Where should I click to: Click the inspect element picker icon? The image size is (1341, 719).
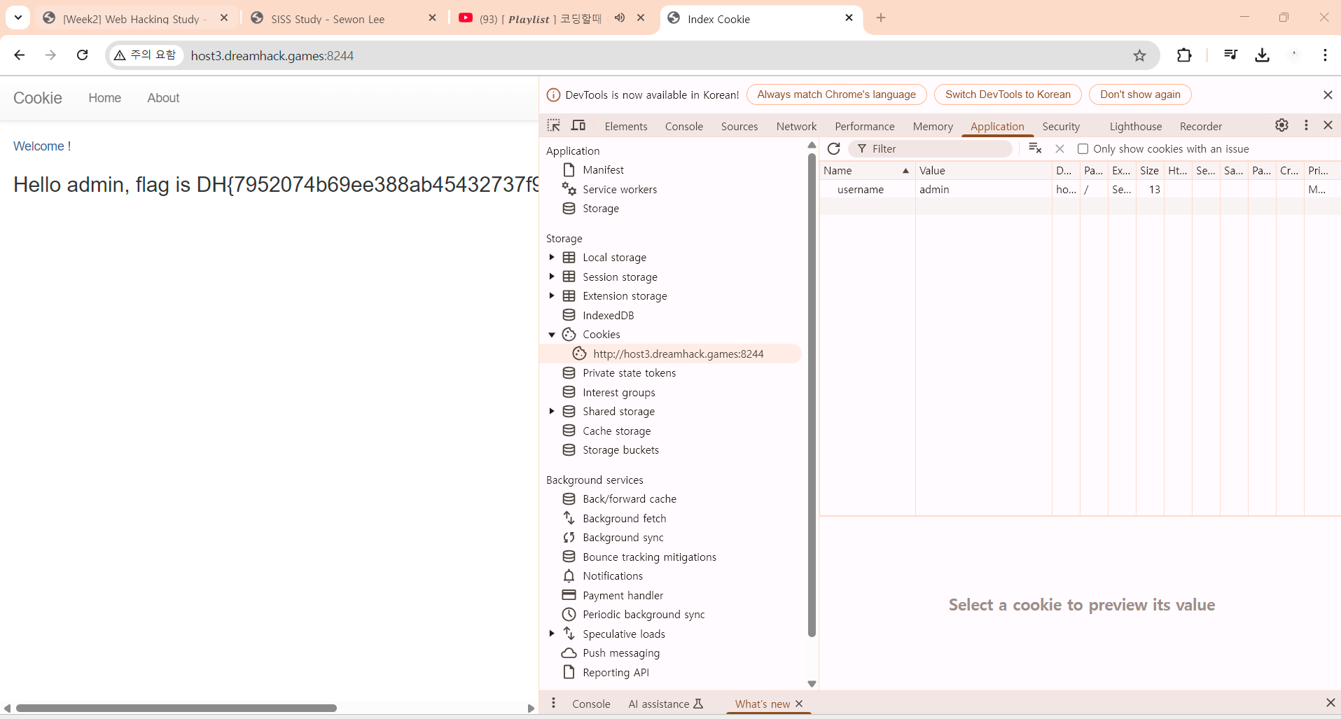point(554,125)
